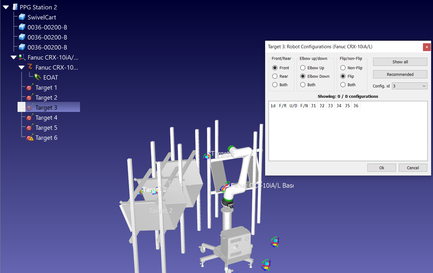Screen dimensions: 433x273
Task: Choose the Elbow Up option
Action: tap(303, 68)
